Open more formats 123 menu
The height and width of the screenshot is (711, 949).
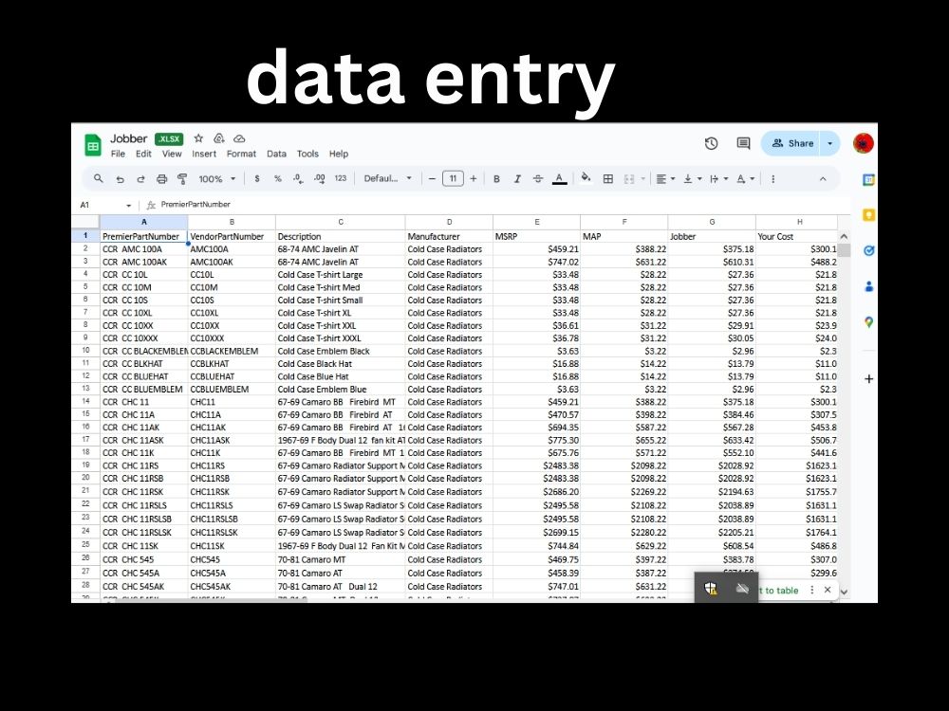341,178
